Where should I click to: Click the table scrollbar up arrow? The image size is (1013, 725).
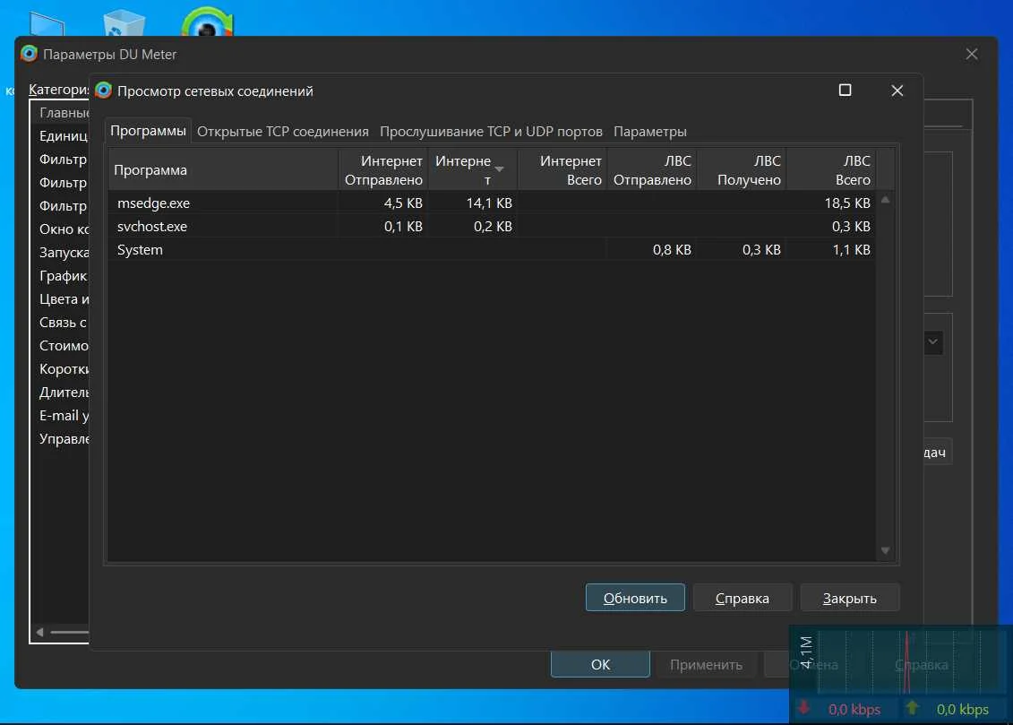[885, 201]
